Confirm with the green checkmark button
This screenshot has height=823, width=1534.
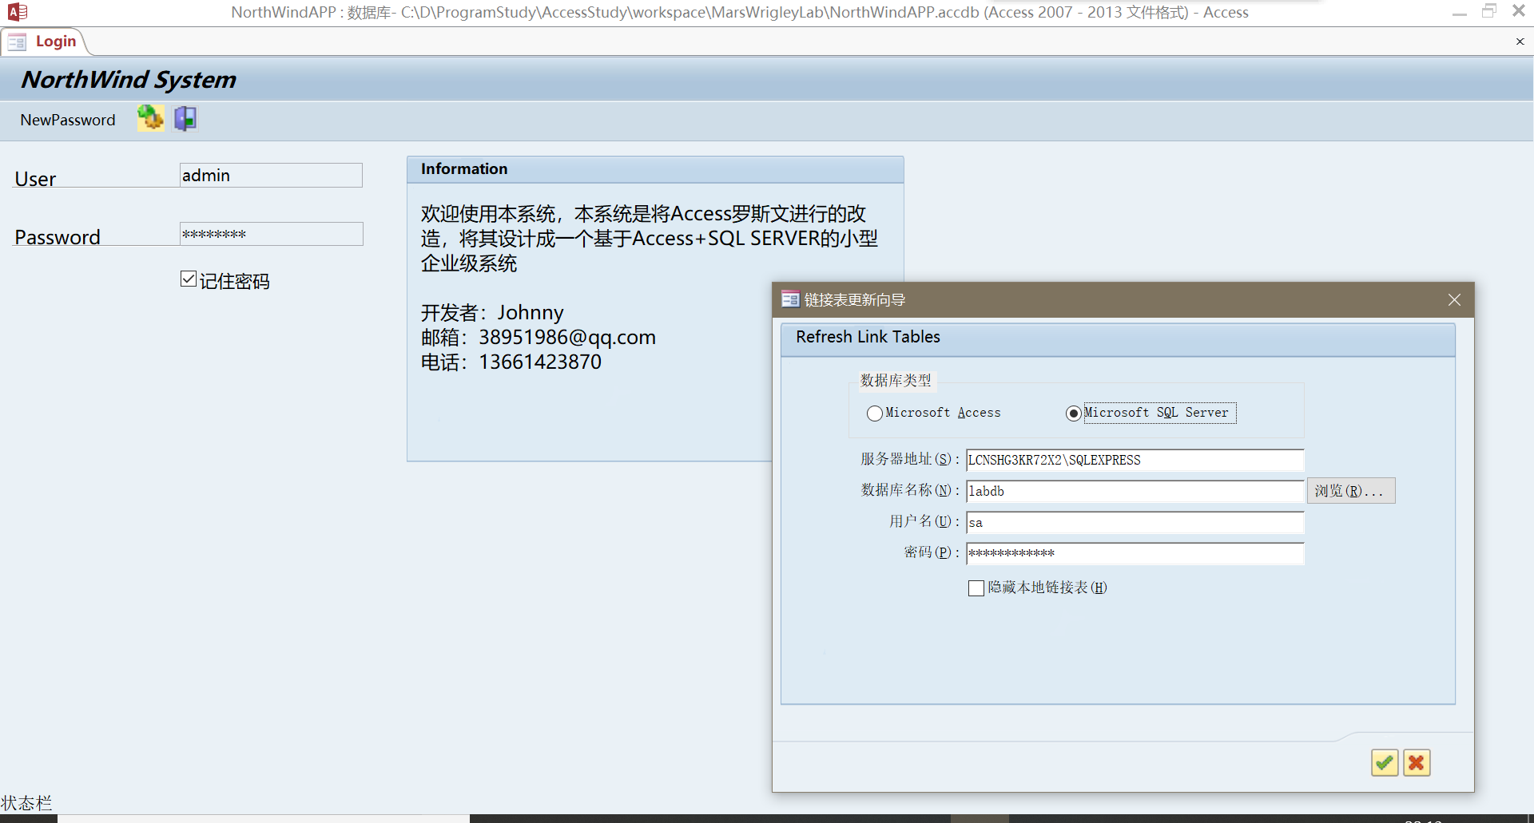coord(1385,763)
